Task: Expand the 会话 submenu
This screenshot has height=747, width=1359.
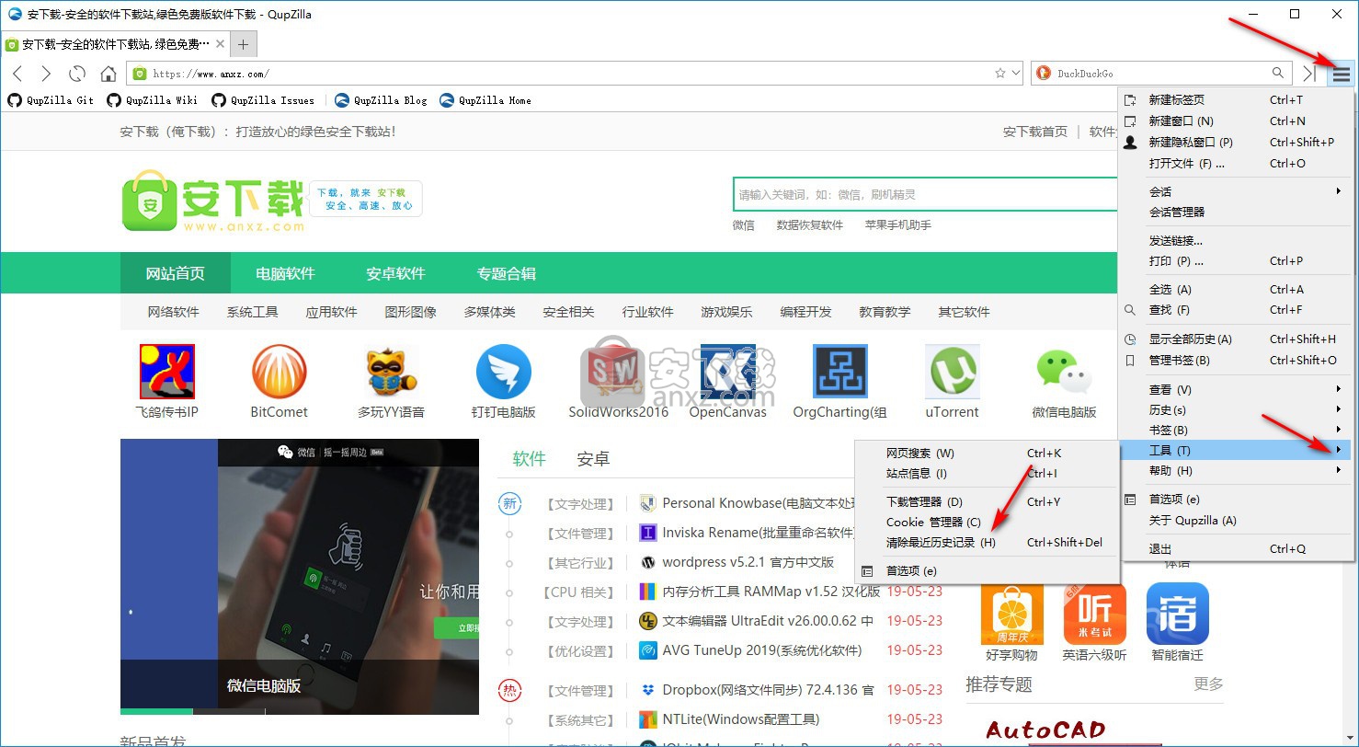Action: pos(1233,191)
